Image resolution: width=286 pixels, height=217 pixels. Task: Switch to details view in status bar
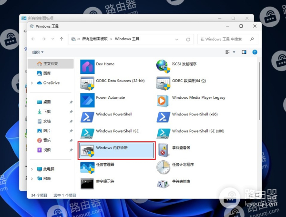[251, 195]
